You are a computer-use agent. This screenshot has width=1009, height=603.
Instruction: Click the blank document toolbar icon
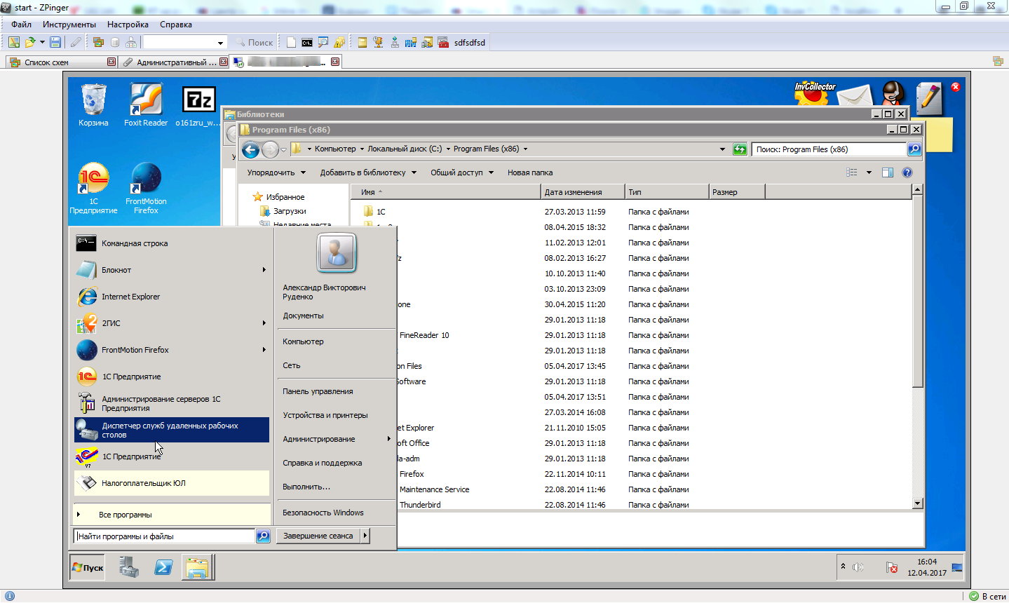(291, 42)
